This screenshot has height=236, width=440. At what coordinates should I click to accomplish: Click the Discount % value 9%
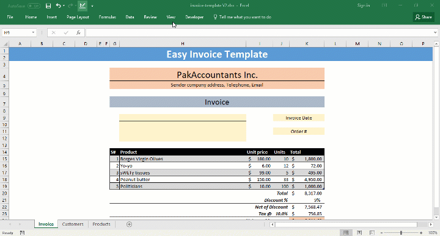(307, 200)
